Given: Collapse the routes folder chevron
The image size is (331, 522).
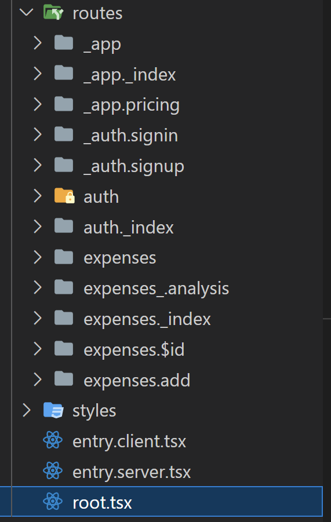Looking at the screenshot, I should [27, 13].
